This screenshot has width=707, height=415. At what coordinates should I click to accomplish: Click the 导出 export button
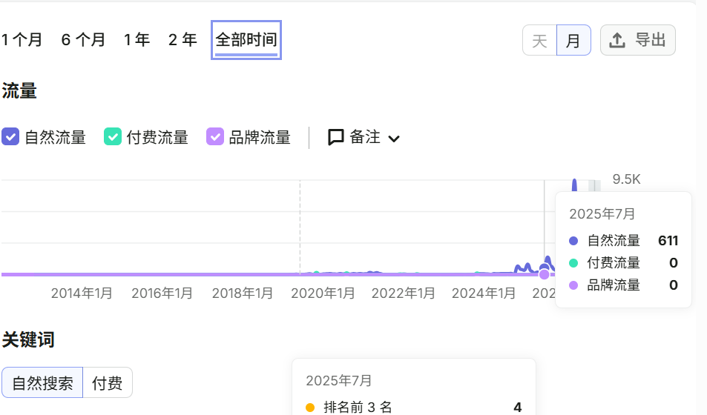(x=637, y=40)
